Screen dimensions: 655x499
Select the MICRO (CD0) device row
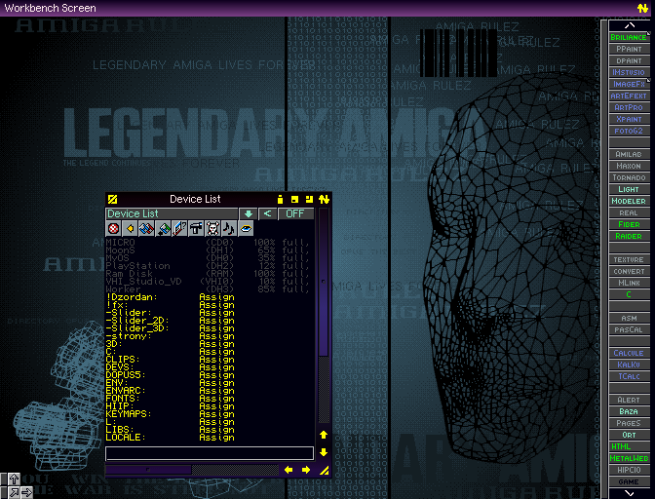(210, 243)
